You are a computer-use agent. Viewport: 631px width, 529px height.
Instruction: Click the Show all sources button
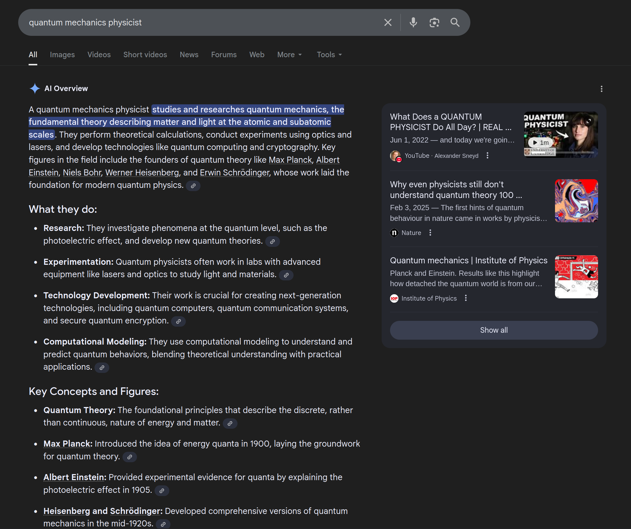[494, 330]
